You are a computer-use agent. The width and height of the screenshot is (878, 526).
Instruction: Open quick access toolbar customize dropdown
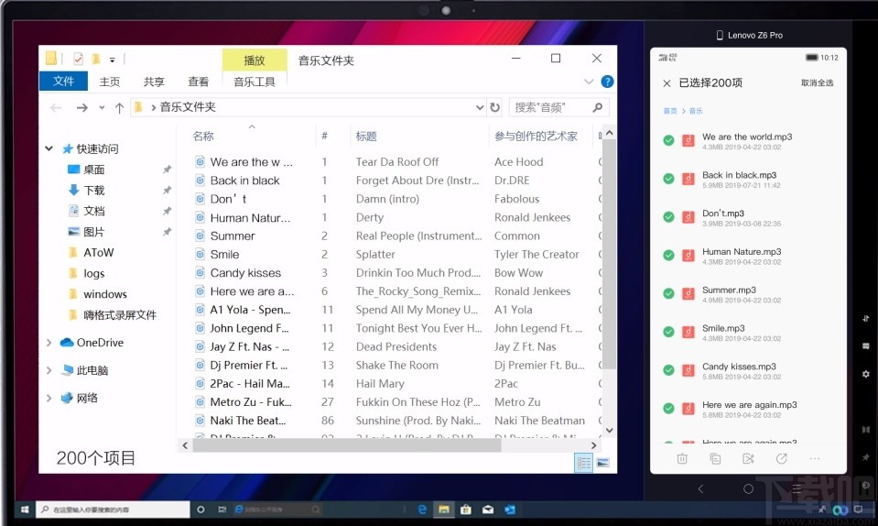[112, 60]
